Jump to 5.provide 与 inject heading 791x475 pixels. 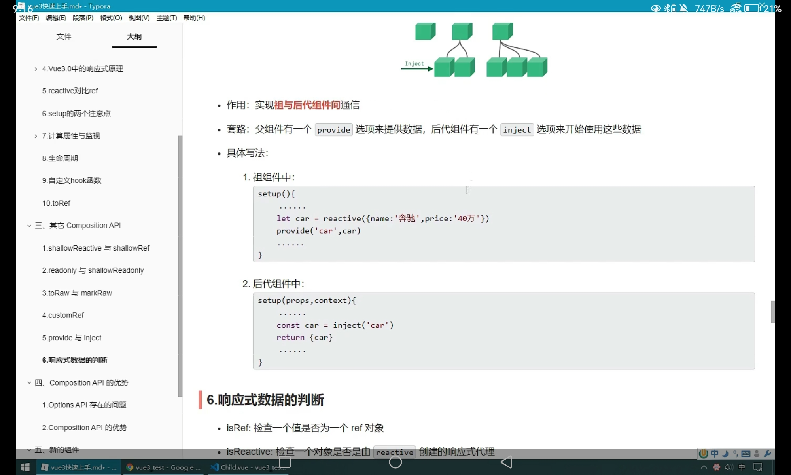click(72, 338)
